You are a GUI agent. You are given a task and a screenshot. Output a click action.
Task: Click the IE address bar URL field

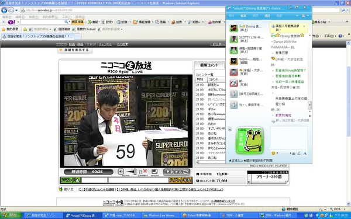pyautogui.click(x=123, y=10)
